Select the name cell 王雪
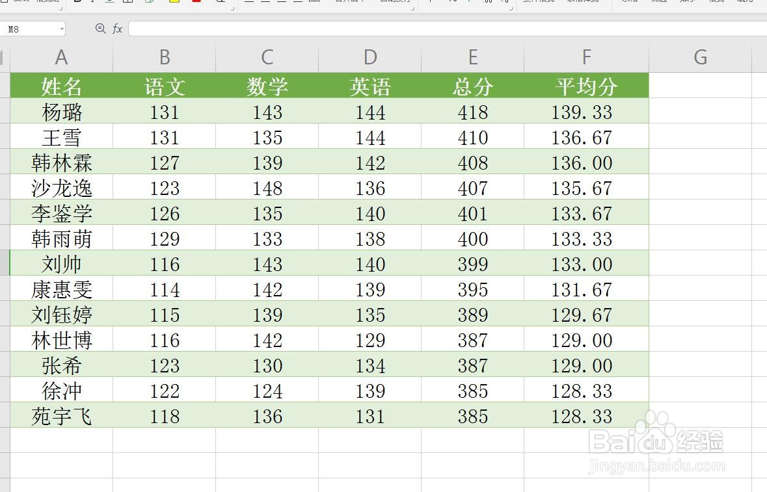The image size is (767, 492). tap(62, 136)
